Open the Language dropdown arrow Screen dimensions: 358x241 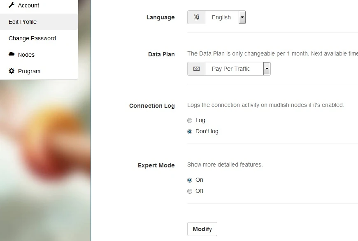tap(242, 17)
